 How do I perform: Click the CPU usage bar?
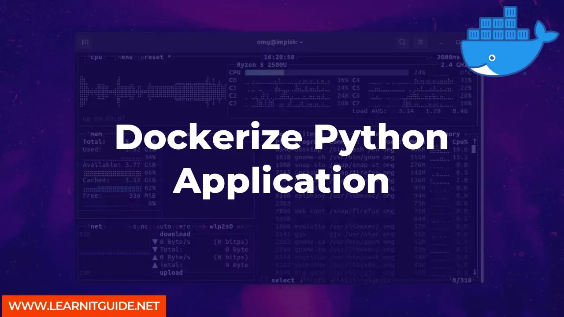(327, 73)
